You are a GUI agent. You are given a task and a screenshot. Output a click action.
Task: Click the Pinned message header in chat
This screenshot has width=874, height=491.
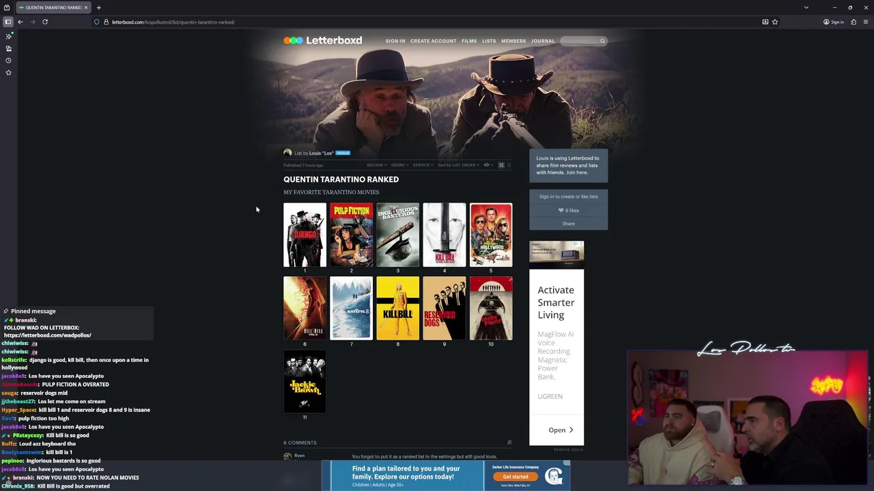pos(33,311)
